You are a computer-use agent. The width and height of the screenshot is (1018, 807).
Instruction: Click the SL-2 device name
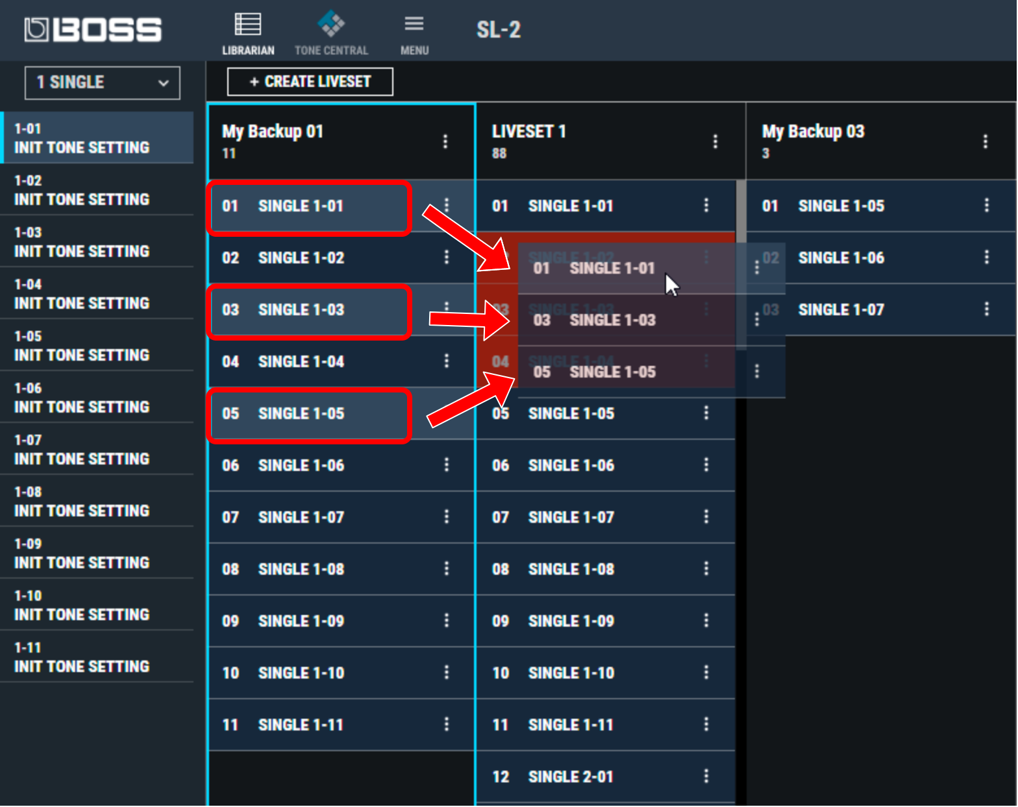499,30
